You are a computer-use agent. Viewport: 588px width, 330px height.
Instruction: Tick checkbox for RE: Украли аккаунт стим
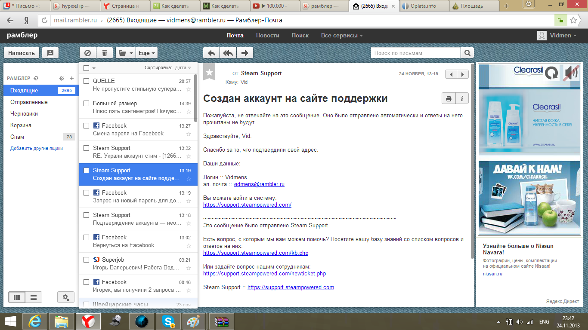pos(86,148)
